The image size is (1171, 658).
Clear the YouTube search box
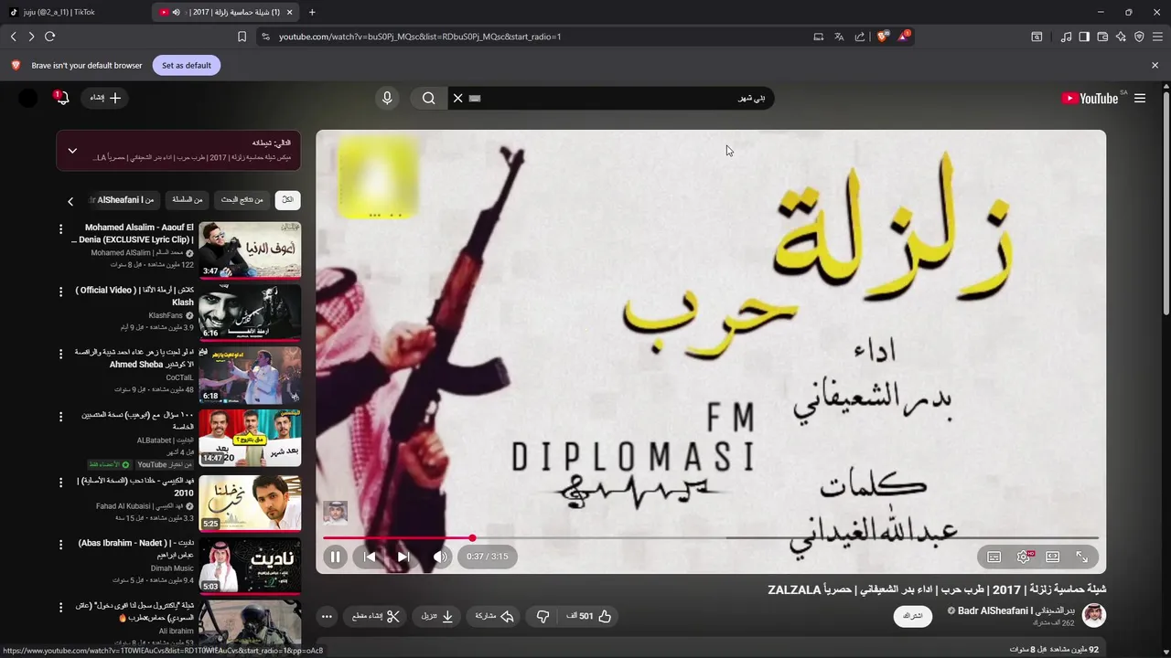(x=457, y=98)
